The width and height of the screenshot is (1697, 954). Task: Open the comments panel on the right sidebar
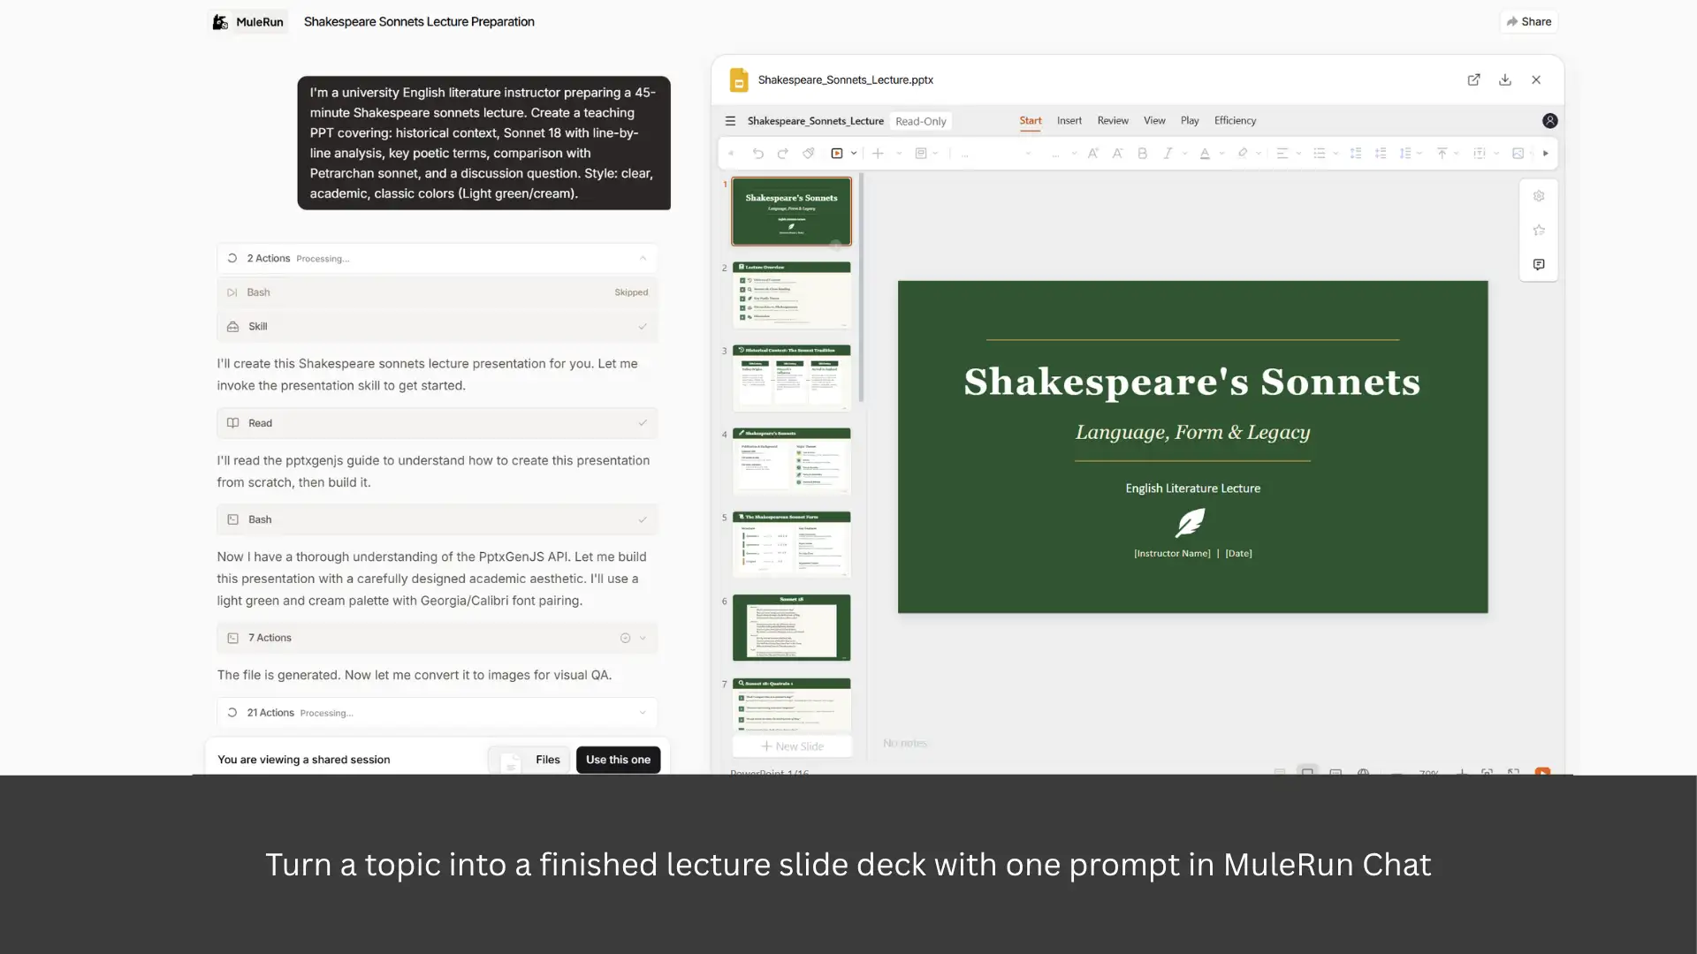(x=1539, y=264)
